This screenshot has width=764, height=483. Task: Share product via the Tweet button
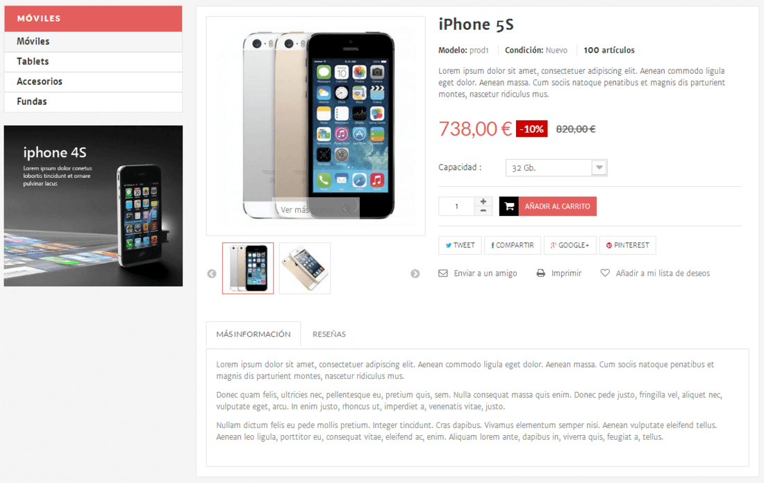click(x=460, y=245)
